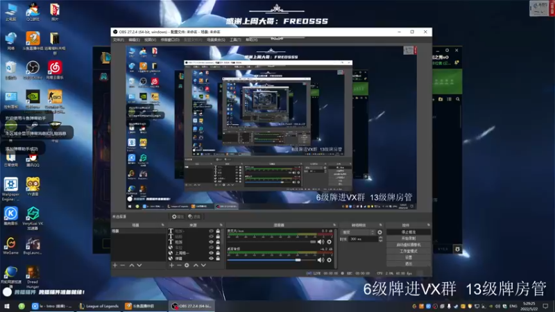Open YY语音 desktop icon
This screenshot has width=555, height=312.
pyautogui.click(x=33, y=187)
